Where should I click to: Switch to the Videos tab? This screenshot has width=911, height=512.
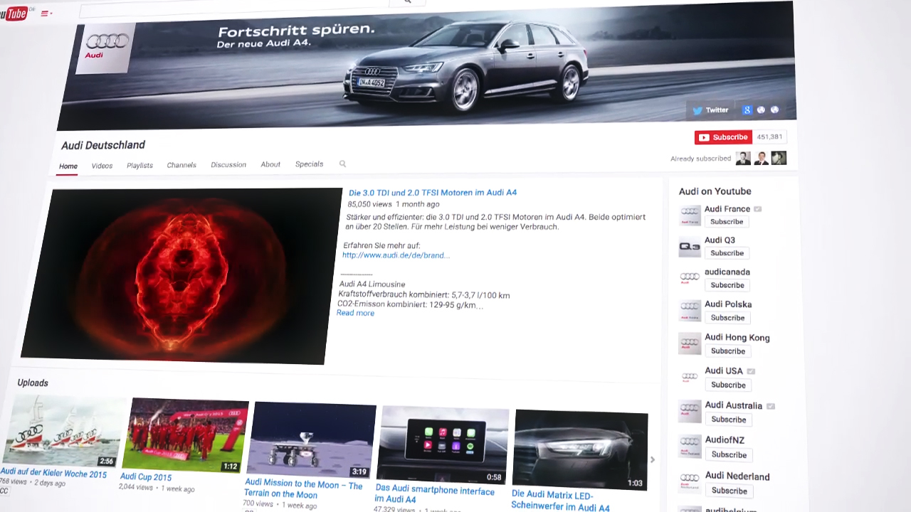[x=102, y=166]
